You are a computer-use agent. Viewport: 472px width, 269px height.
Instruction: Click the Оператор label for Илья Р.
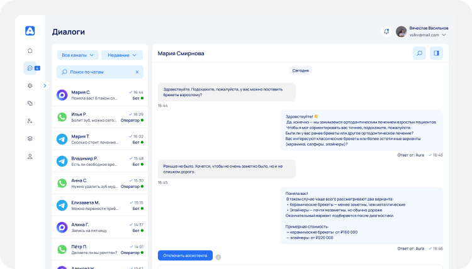(x=130, y=120)
